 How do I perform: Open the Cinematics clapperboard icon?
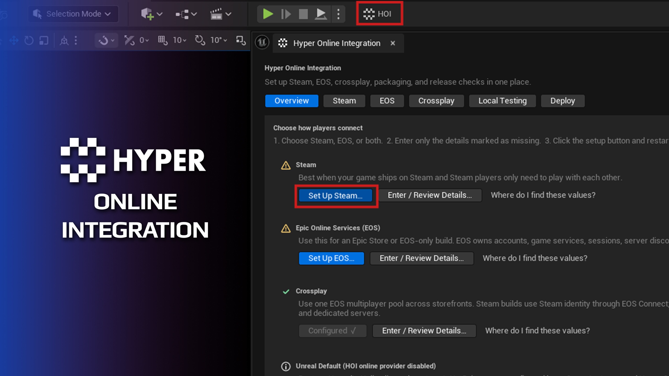point(216,14)
